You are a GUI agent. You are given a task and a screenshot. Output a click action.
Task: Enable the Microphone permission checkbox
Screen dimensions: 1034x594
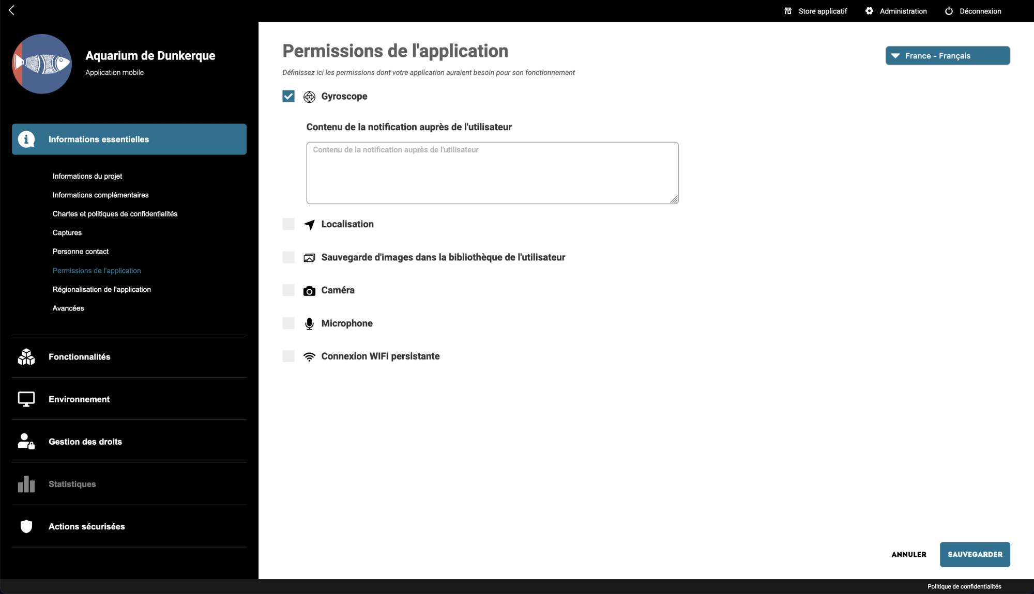pos(288,323)
